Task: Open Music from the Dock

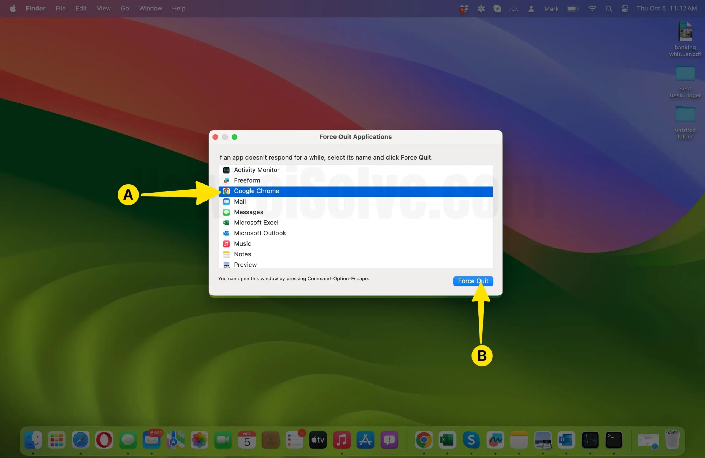Action: [342, 440]
